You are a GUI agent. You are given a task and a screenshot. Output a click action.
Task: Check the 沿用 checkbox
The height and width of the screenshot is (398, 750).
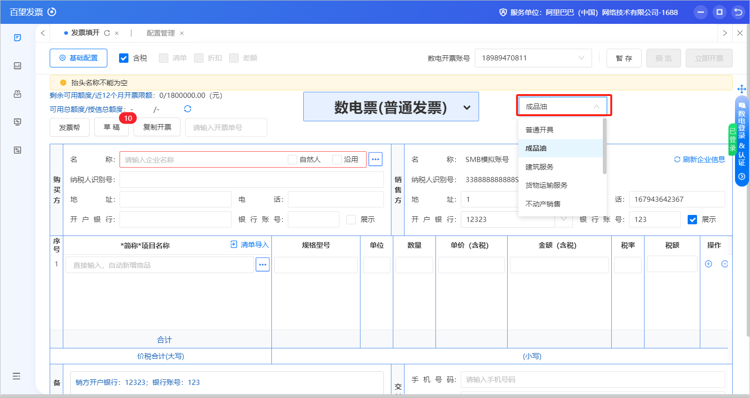point(337,160)
